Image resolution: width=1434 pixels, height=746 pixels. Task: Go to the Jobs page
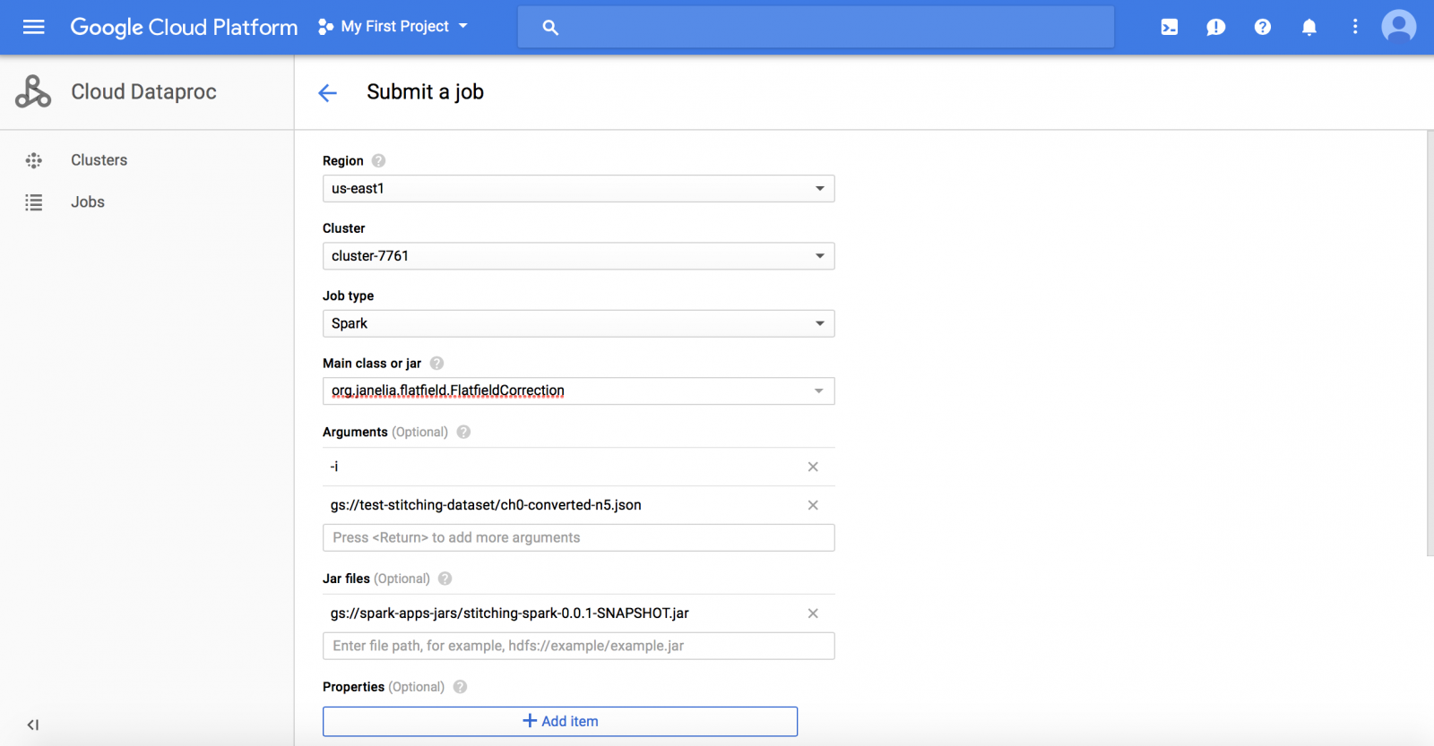pyautogui.click(x=88, y=202)
